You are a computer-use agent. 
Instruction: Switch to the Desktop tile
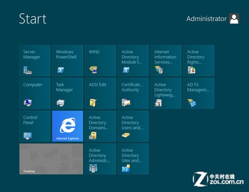tap(51, 159)
